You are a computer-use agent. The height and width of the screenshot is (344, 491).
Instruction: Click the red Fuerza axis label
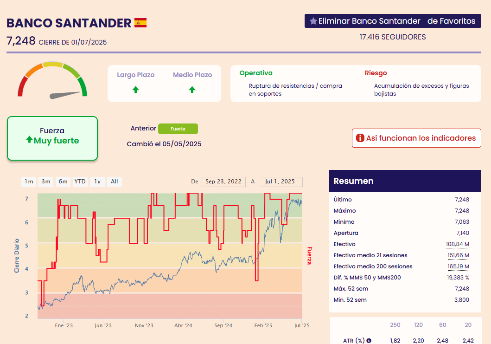coord(309,256)
